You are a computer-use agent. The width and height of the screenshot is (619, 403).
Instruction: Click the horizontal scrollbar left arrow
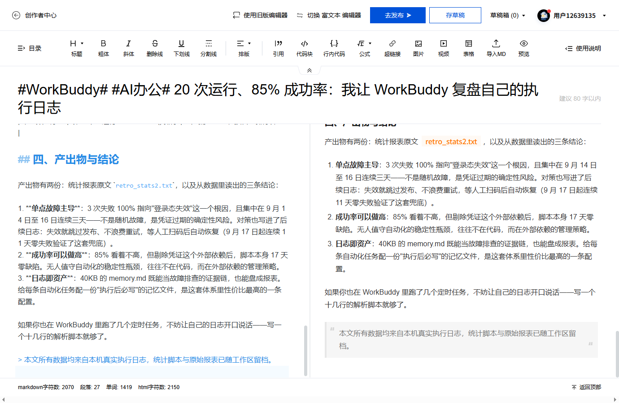[4, 399]
